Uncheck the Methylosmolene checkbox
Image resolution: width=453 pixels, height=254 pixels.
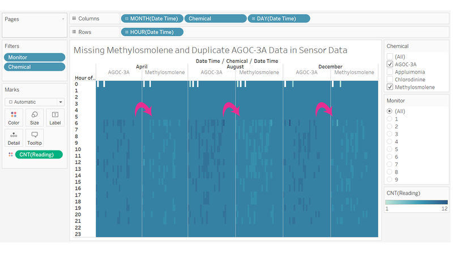click(390, 87)
